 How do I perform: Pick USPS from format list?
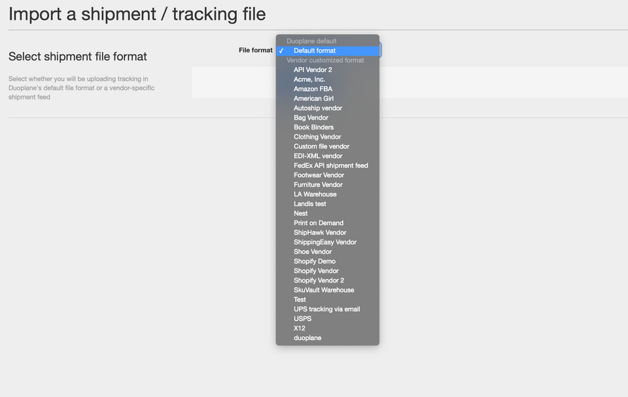pyautogui.click(x=302, y=319)
